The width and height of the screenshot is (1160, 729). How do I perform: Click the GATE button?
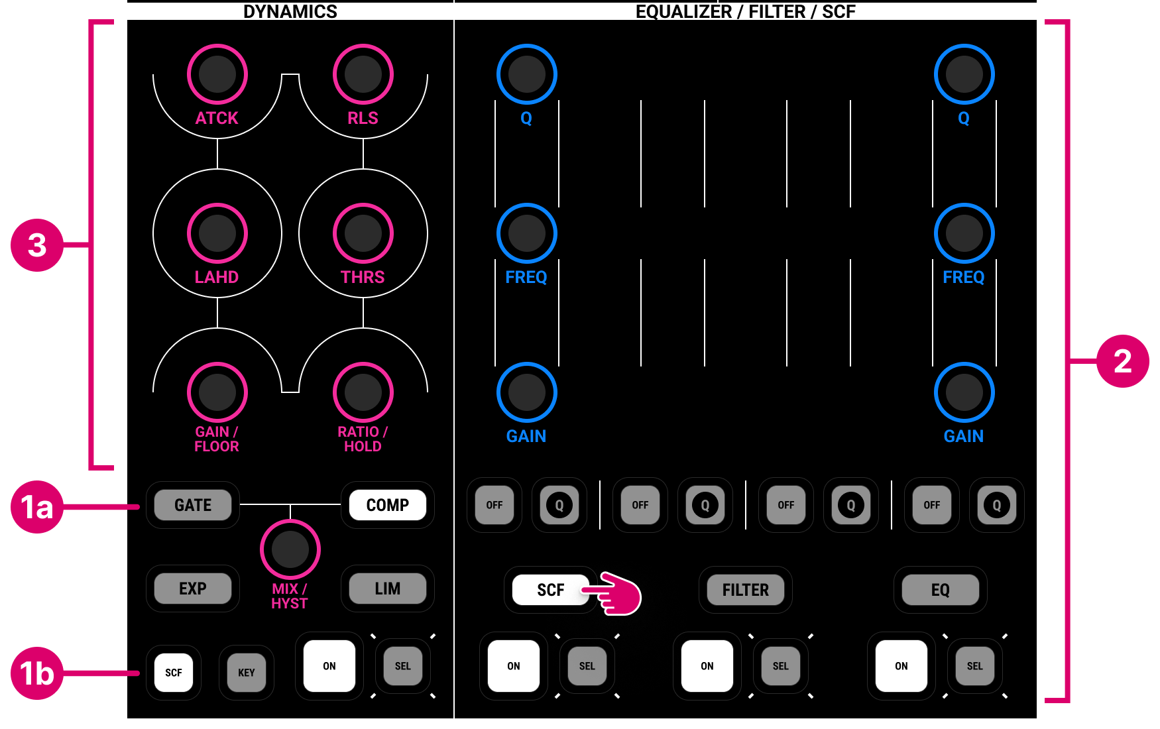tap(193, 505)
